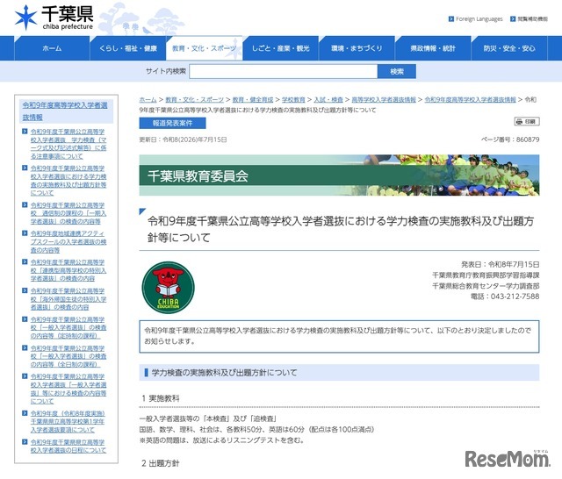Click the 検索 search button
Screen dimensions: 562x479
click(397, 71)
